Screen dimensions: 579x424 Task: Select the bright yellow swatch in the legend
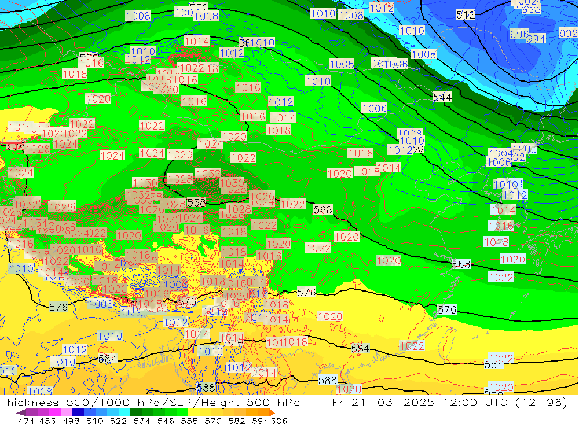point(194,412)
